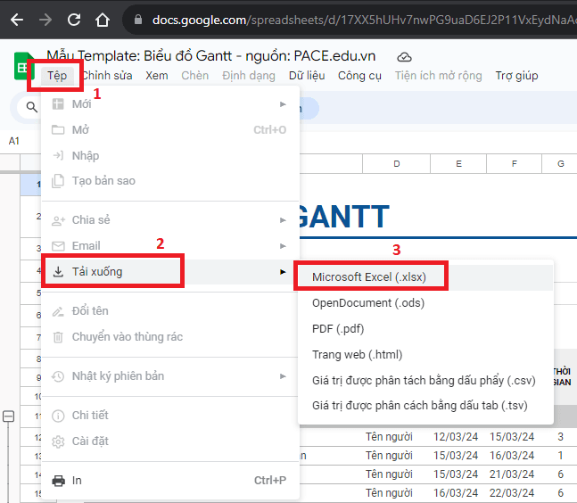Open the Dữ liệu menu
577x503 pixels.
click(x=307, y=76)
